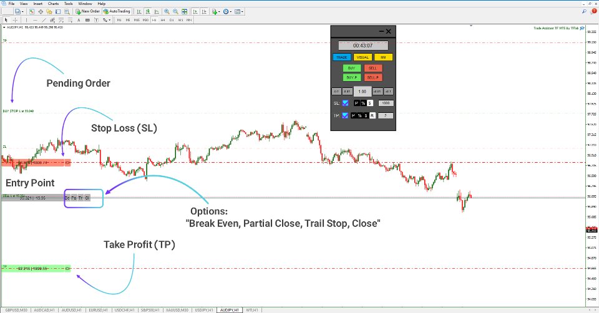Open the Strategy Tester icon

[x=67, y=11]
